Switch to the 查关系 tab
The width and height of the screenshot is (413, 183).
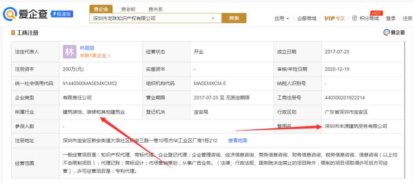[x=155, y=9]
